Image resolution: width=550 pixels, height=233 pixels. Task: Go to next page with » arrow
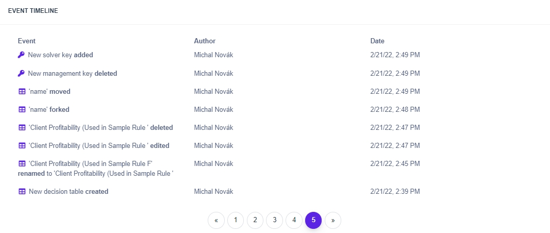333,220
